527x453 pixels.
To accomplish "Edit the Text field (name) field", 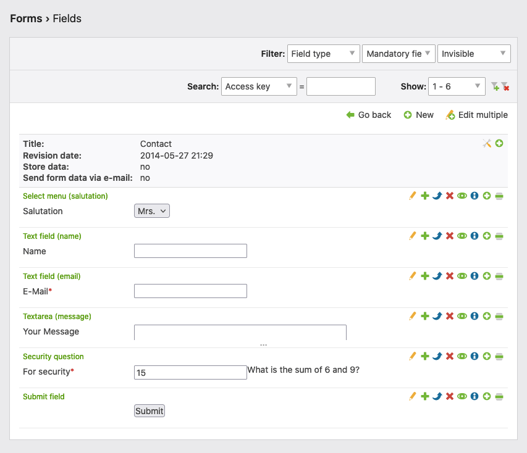I will click(x=412, y=236).
